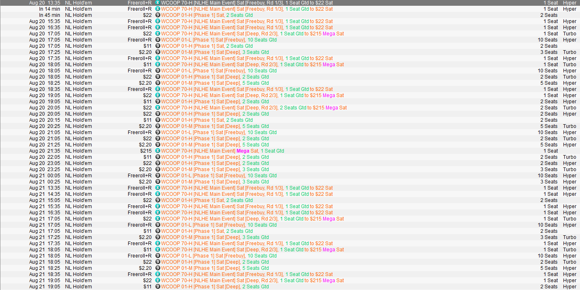Click '1 Seat' in the 'In 14 min' row
This screenshot has width=580, height=290.
pyautogui.click(x=550, y=9)
